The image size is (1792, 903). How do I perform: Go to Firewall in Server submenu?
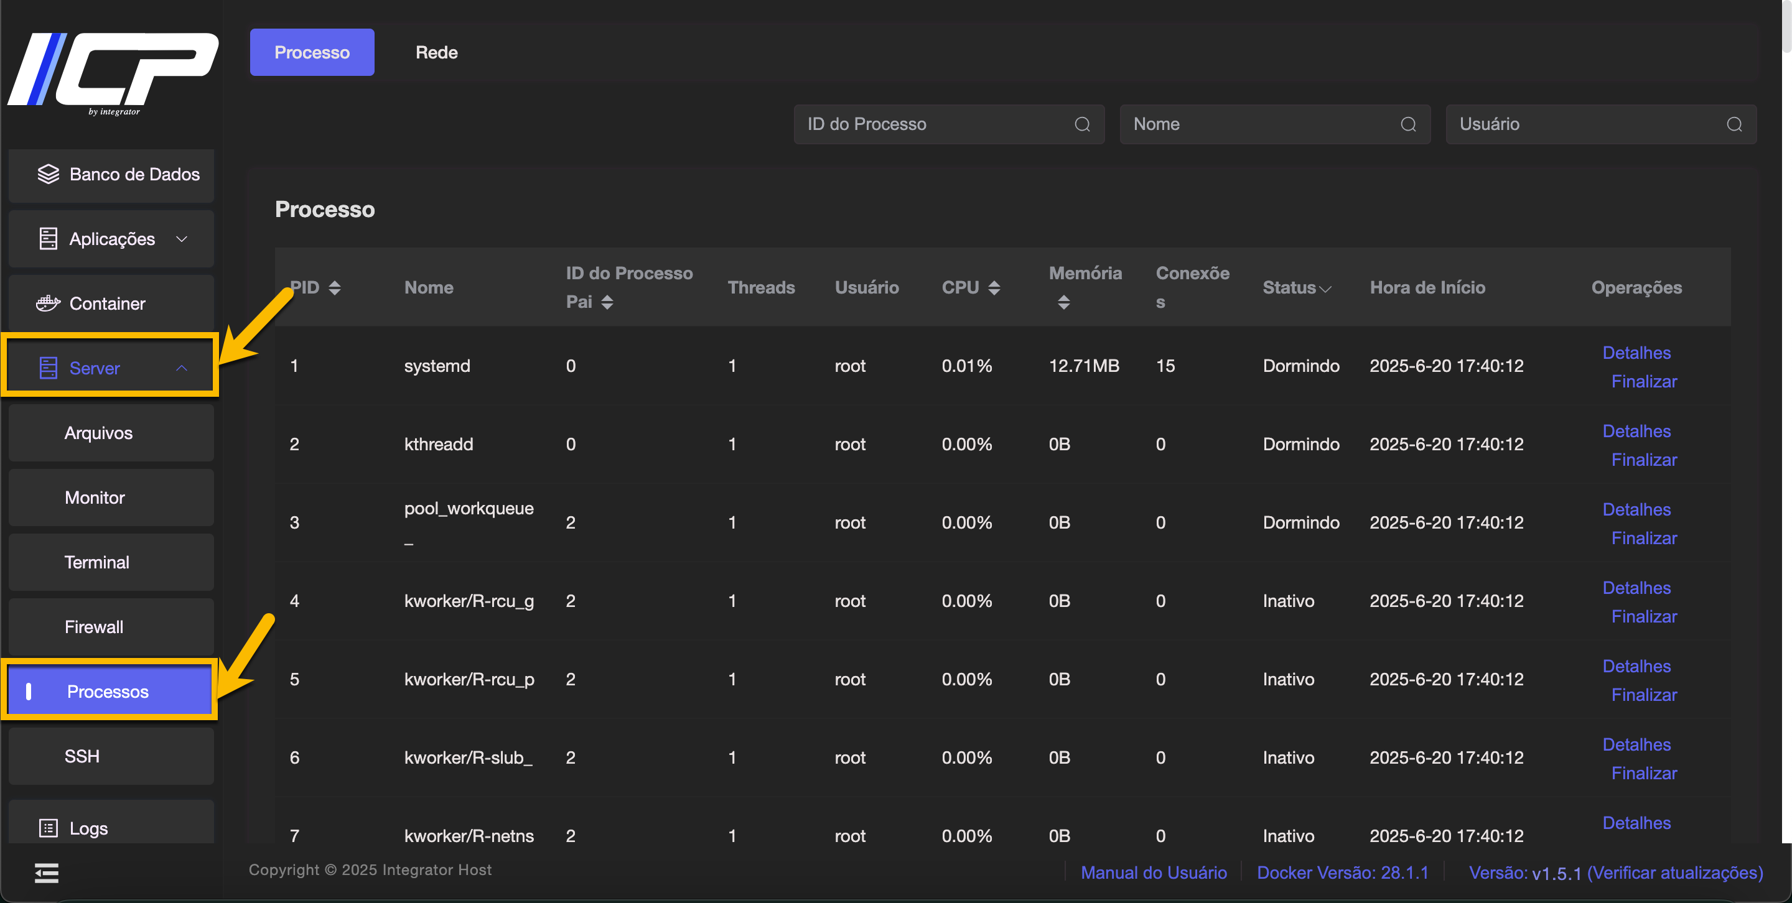click(x=94, y=627)
